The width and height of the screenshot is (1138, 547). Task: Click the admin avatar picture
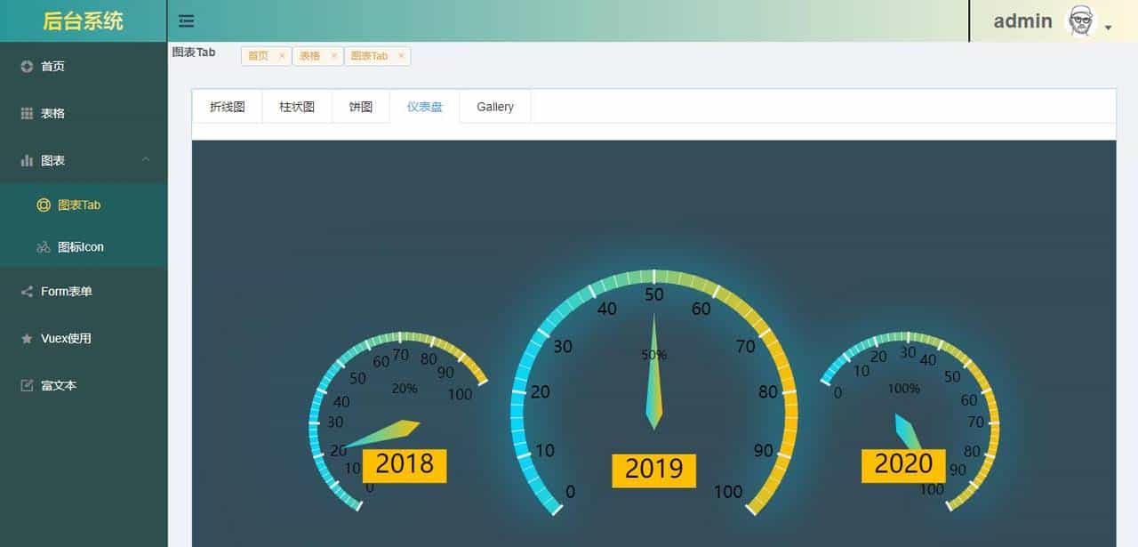1081,20
